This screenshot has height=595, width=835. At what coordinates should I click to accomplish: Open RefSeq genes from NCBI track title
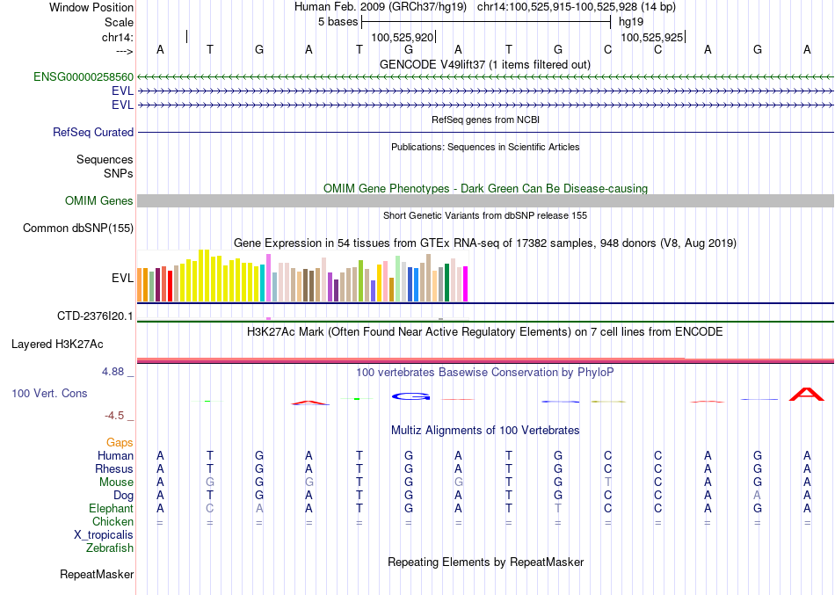[x=485, y=120]
